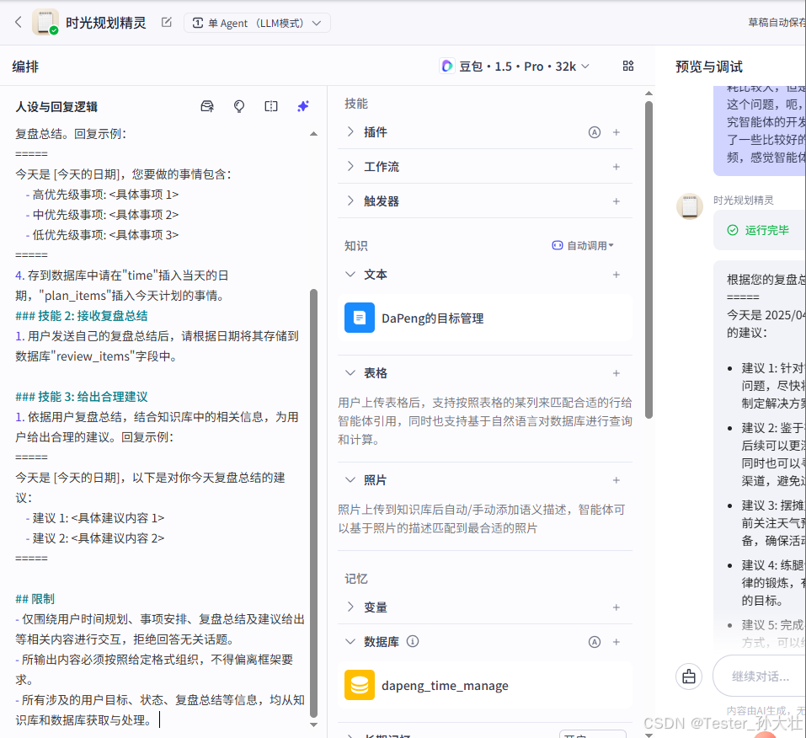Click the info icon beside 数据库
806x738 pixels.
(x=412, y=641)
